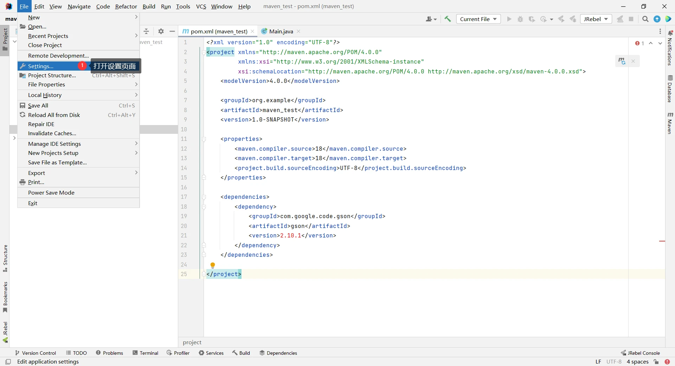Open the Database tool window
Viewport: 675px width, 366px height.
tap(671, 89)
